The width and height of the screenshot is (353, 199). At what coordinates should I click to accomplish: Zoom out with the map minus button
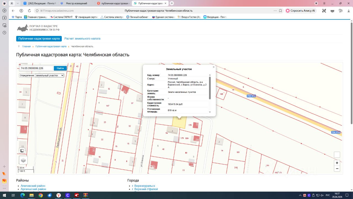tap(337, 169)
